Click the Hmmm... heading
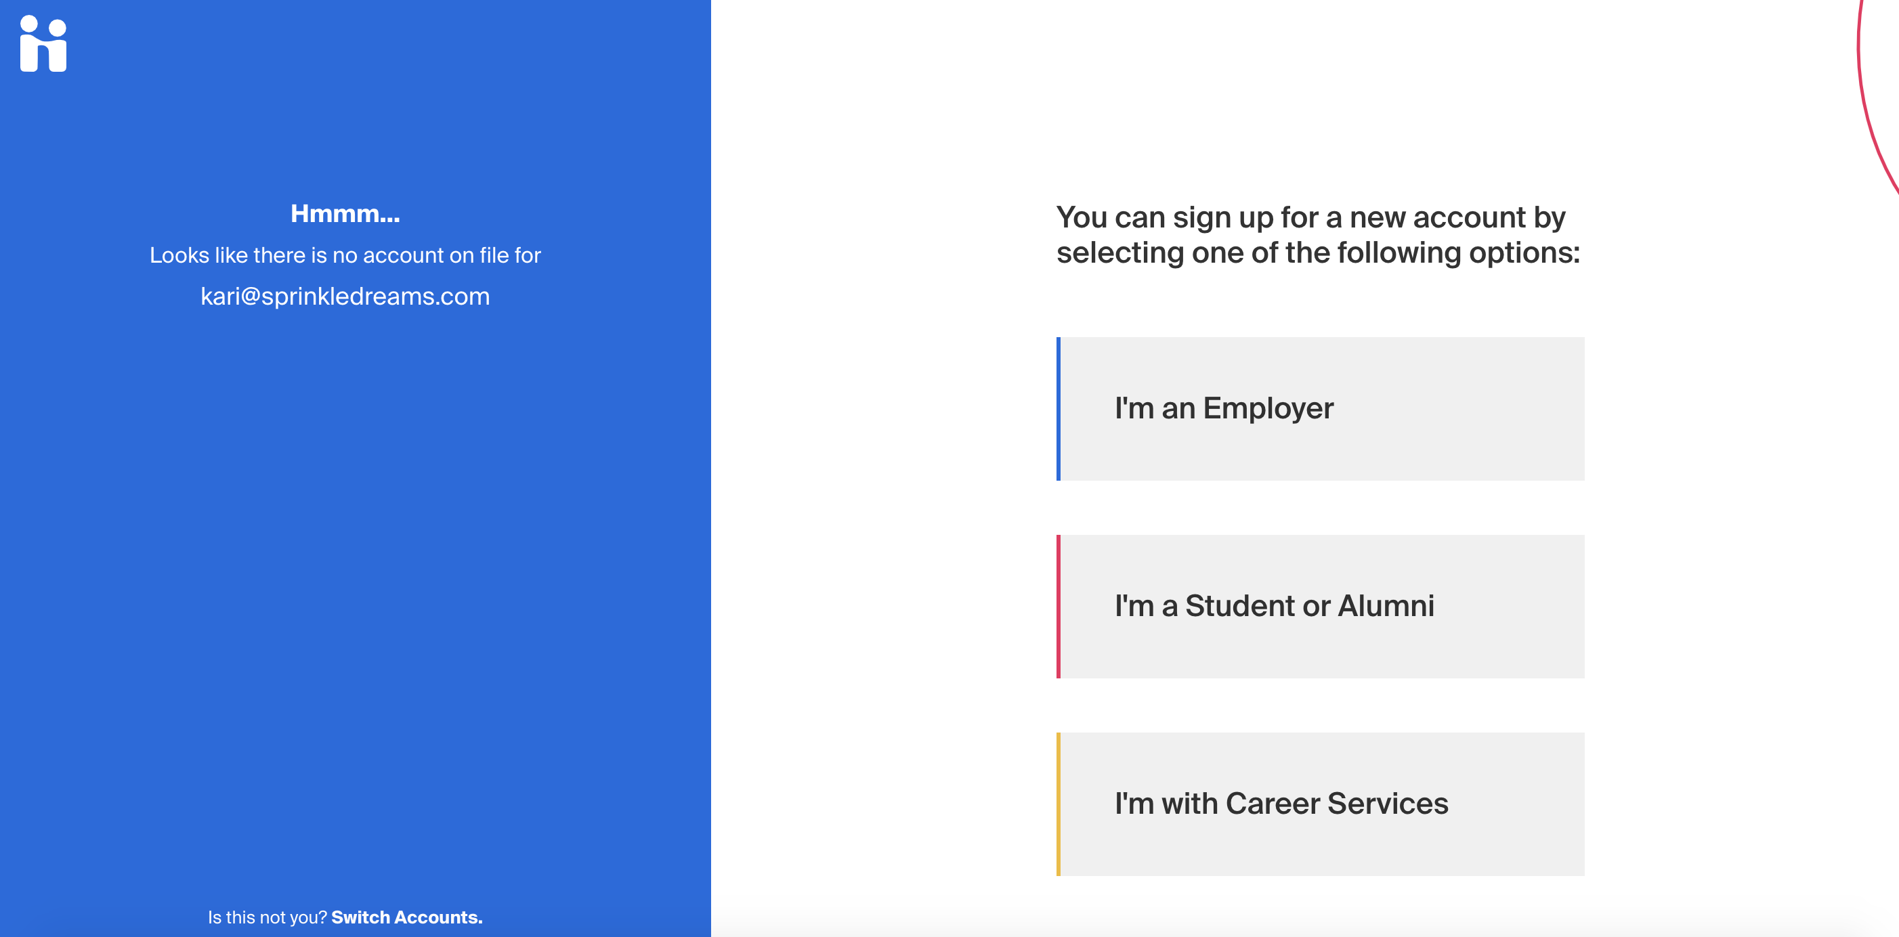 tap(345, 214)
